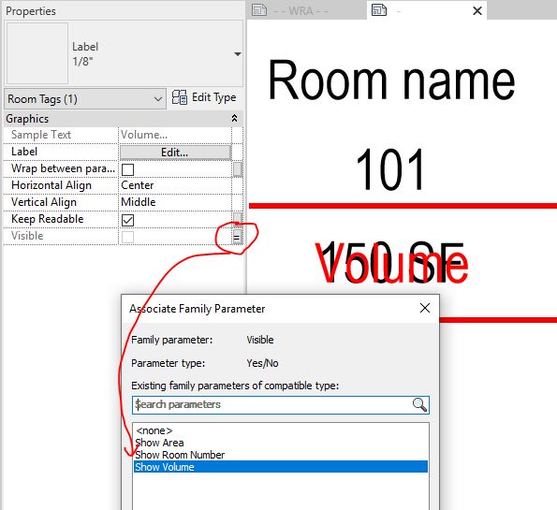Toggle Wrap between parameters checkbox
Viewport: 557px width, 510px height.
[x=127, y=169]
